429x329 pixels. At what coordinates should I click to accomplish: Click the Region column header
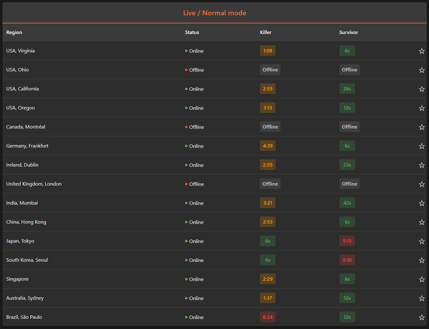point(14,32)
